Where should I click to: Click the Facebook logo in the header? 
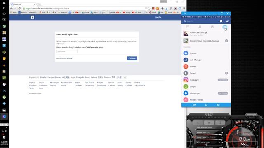[32, 17]
